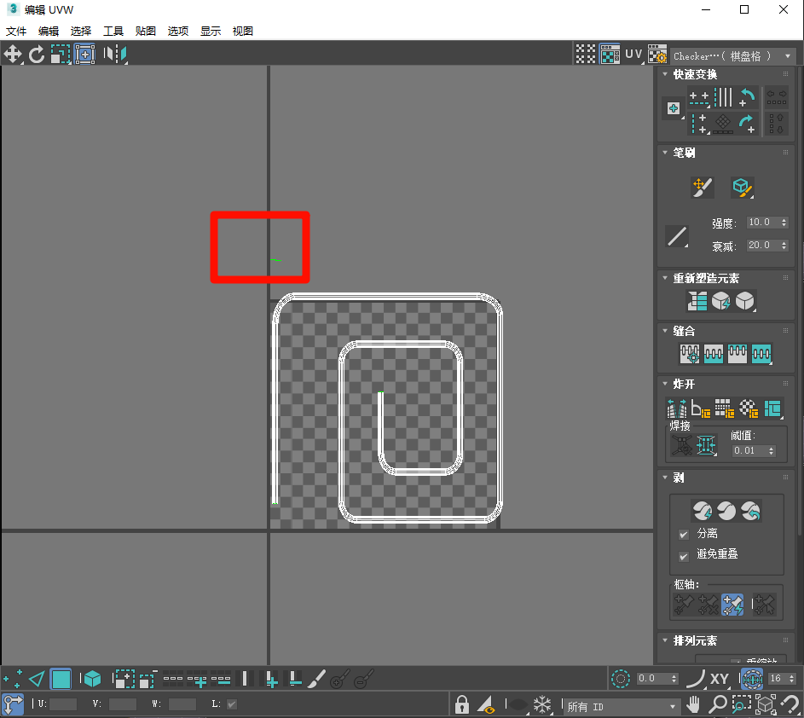Collapse the 笔刷 rollout
The height and width of the screenshot is (718, 804).
coord(665,153)
